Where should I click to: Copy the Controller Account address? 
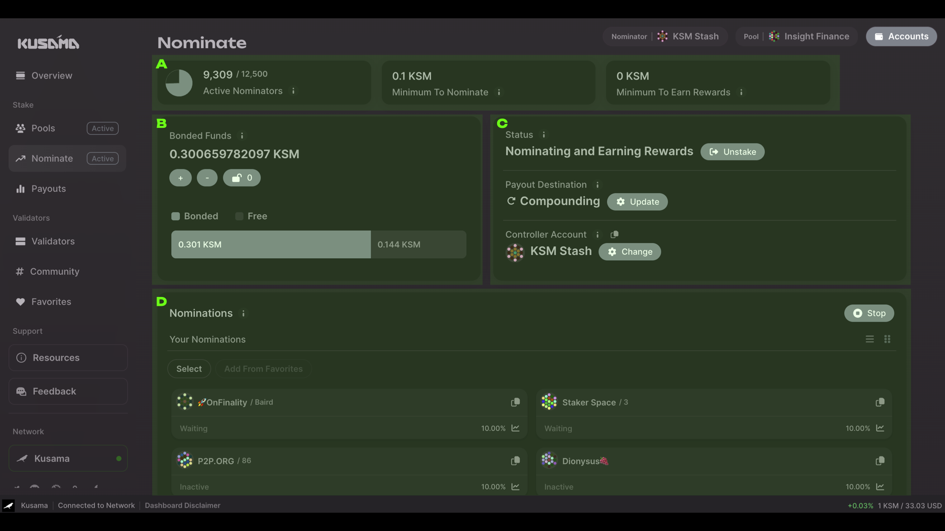[x=614, y=235]
